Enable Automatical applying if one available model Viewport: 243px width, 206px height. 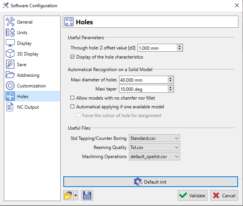(x=73, y=107)
